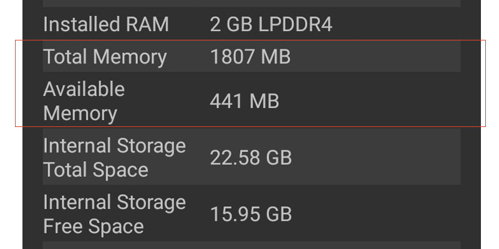Click empty area right of 1807 MB
This screenshot has height=249, width=499.
[x=375, y=57]
